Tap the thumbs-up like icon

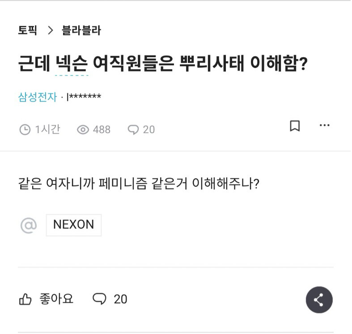(25, 299)
